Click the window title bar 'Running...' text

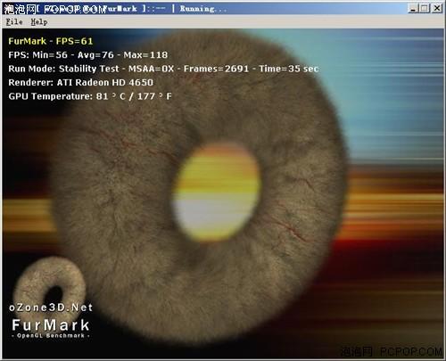(203, 9)
